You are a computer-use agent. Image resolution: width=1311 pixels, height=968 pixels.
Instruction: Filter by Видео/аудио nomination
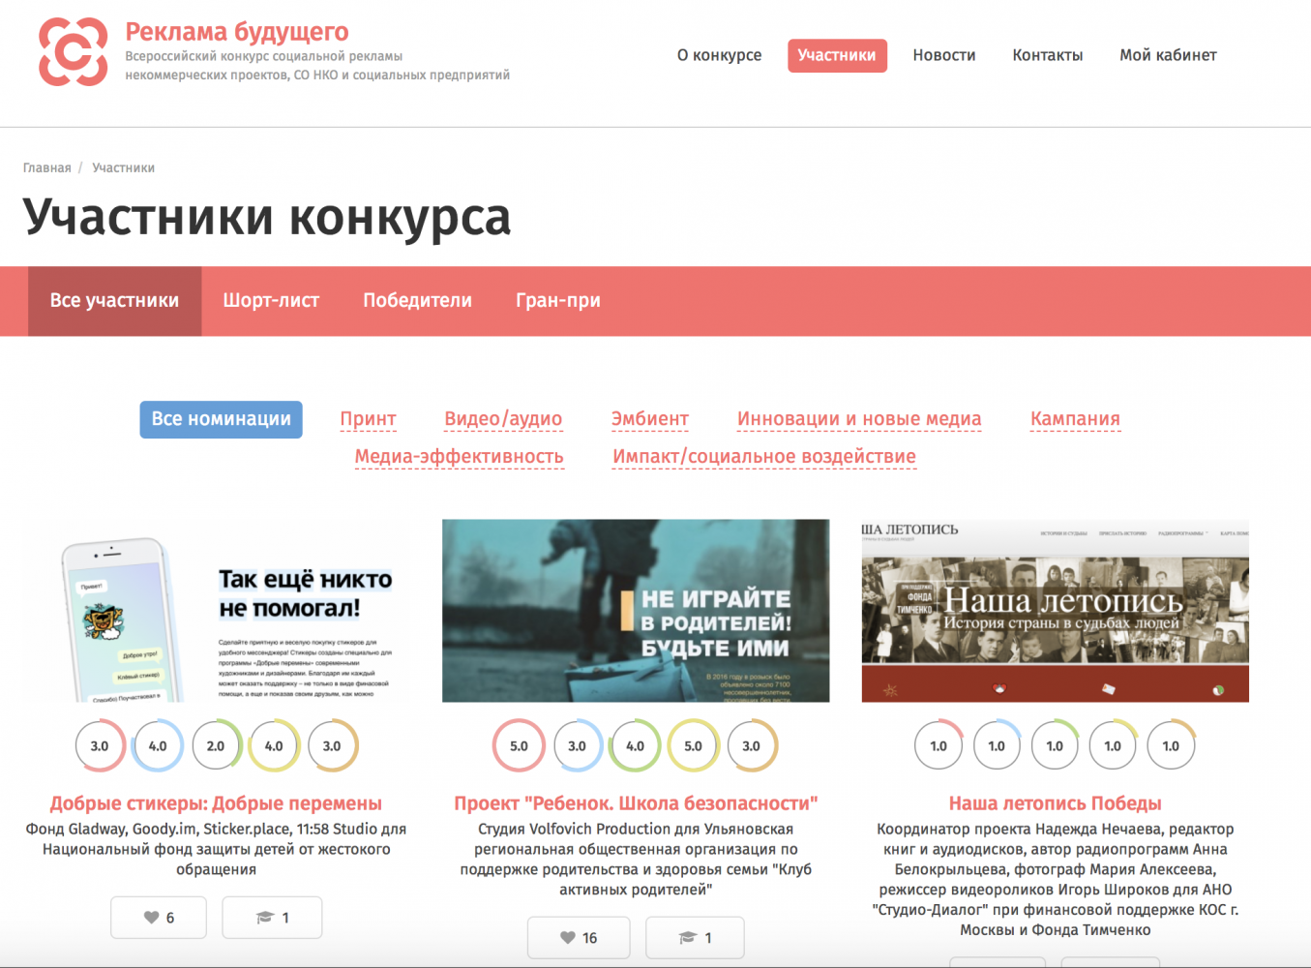coord(503,419)
